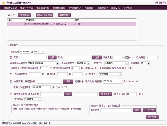
Task: Open the 批量转换视频 tab
Action: click(10, 8)
